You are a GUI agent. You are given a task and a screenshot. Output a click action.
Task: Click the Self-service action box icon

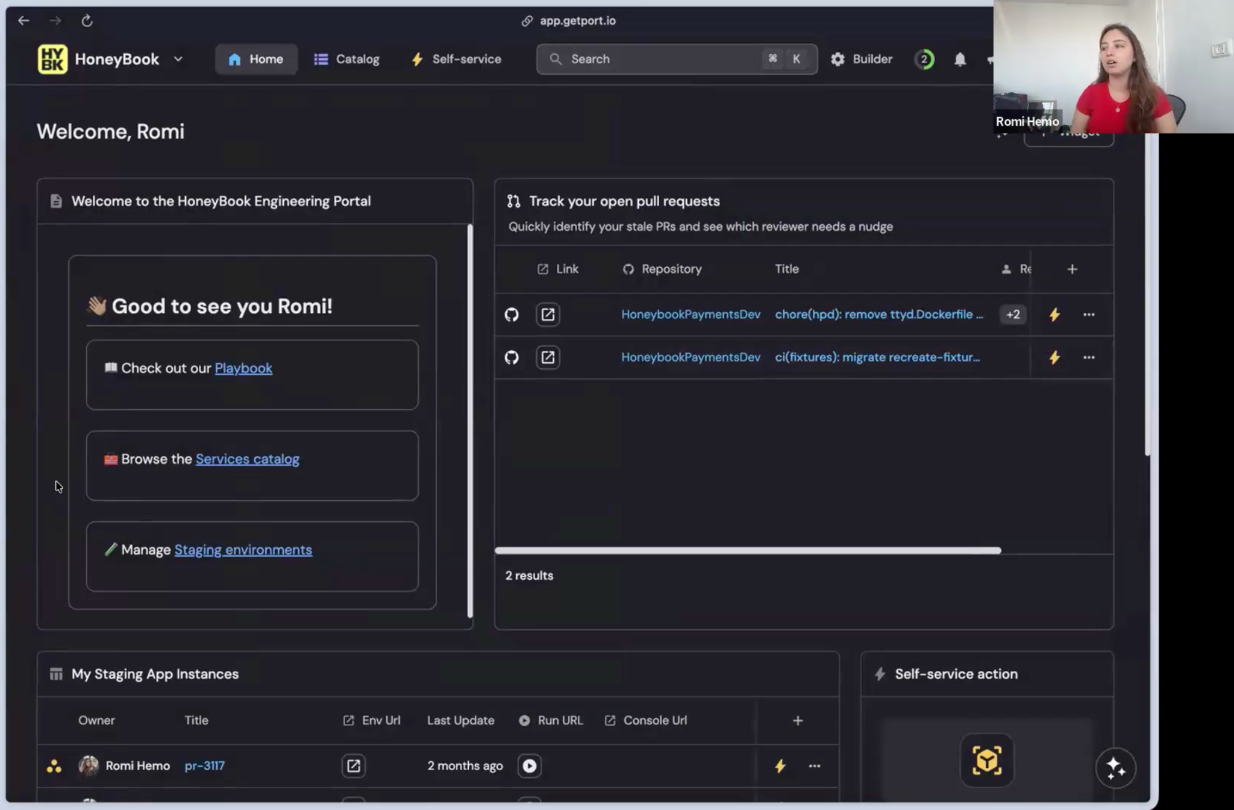click(986, 760)
